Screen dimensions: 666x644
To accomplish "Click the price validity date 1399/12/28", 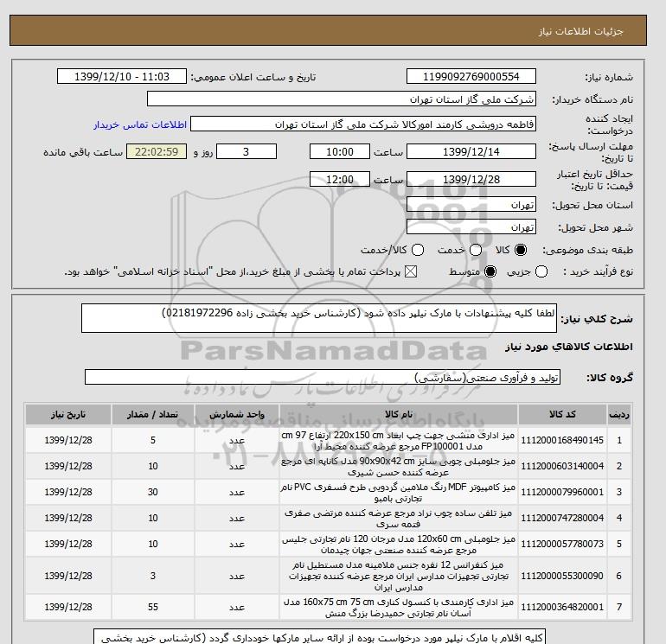I will pos(471,179).
